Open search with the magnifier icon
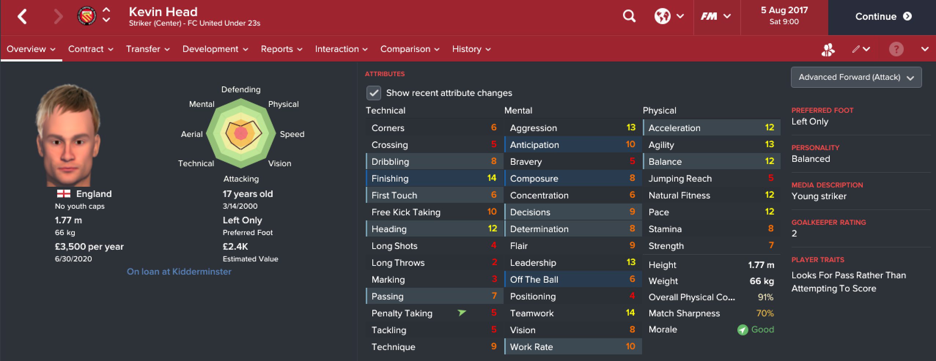The height and width of the screenshot is (361, 936). 629,16
